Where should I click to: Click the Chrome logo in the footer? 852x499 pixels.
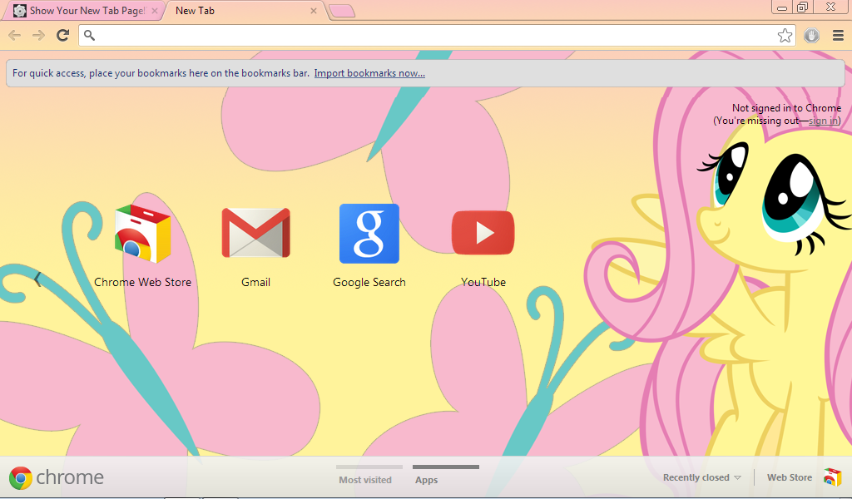tap(21, 478)
